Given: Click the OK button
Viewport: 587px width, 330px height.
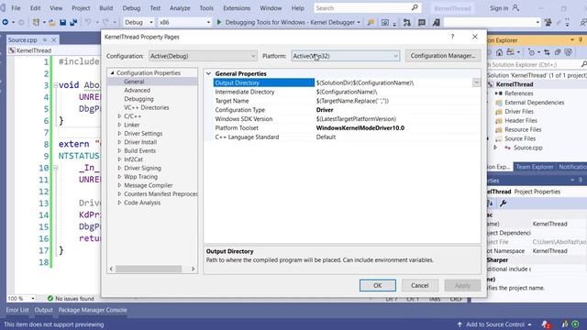Looking at the screenshot, I should 377,285.
